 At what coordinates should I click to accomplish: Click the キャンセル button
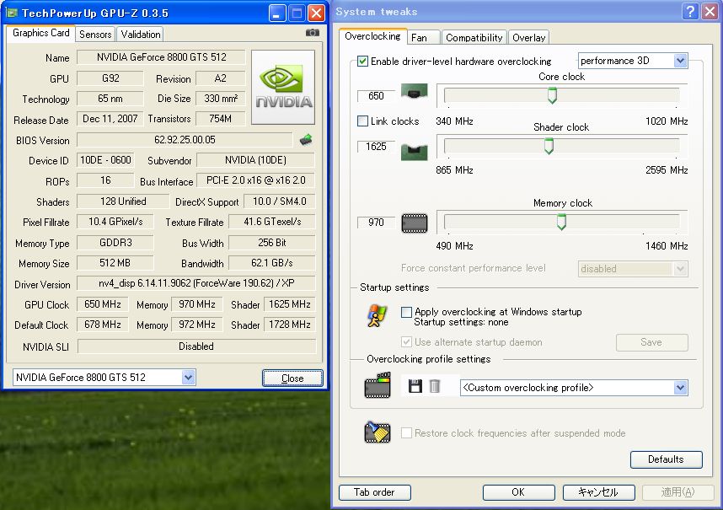(598, 492)
